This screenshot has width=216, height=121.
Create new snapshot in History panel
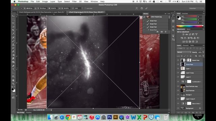tap(162, 32)
